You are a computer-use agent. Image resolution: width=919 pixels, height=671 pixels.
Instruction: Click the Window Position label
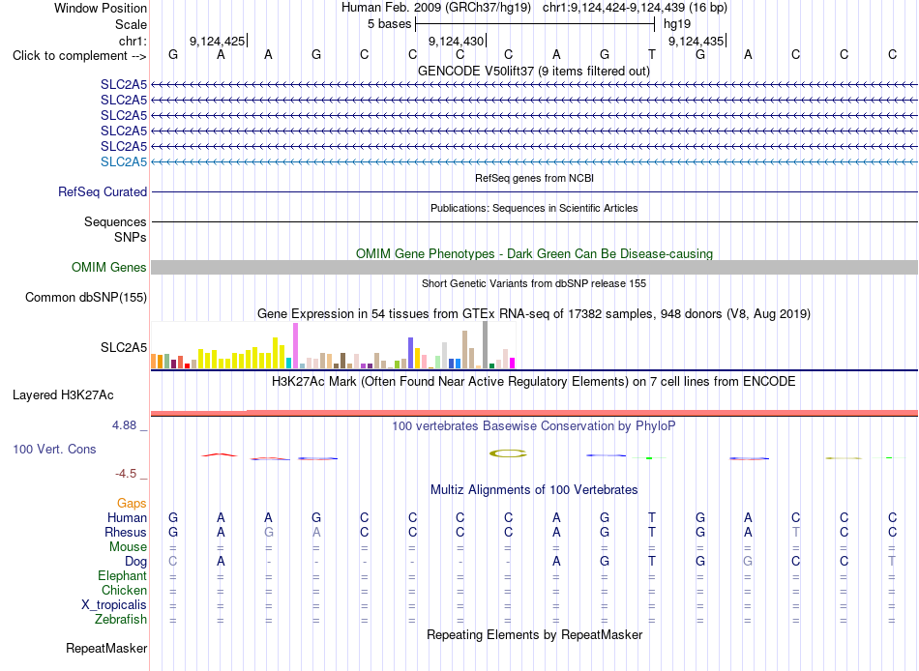[x=101, y=8]
